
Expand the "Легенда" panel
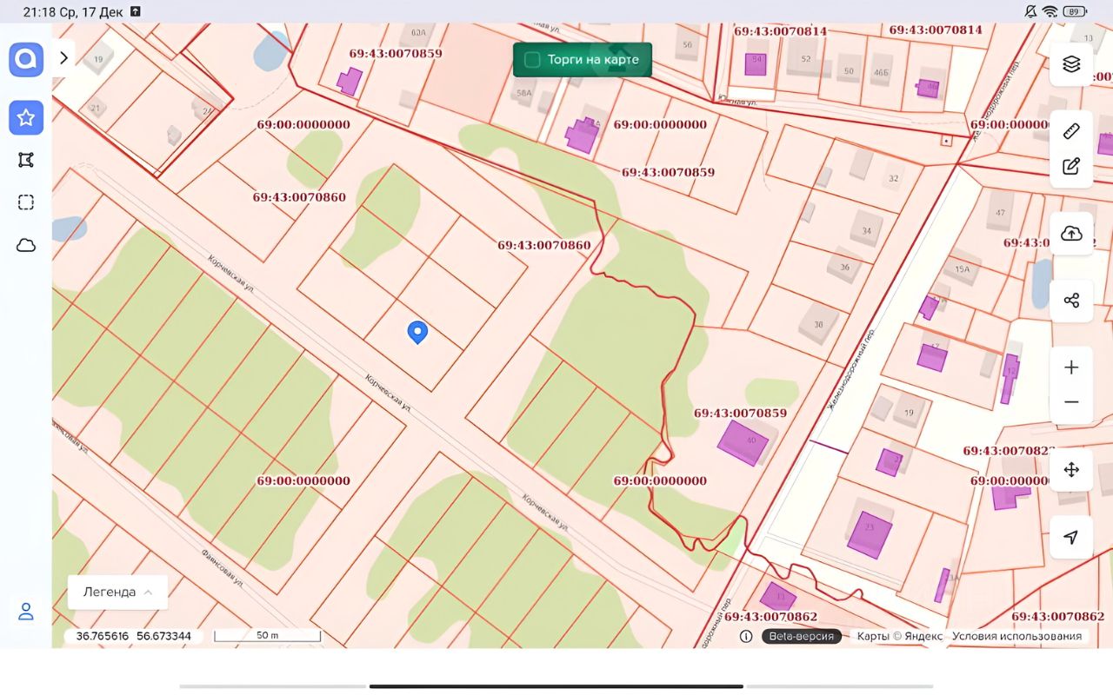117,592
